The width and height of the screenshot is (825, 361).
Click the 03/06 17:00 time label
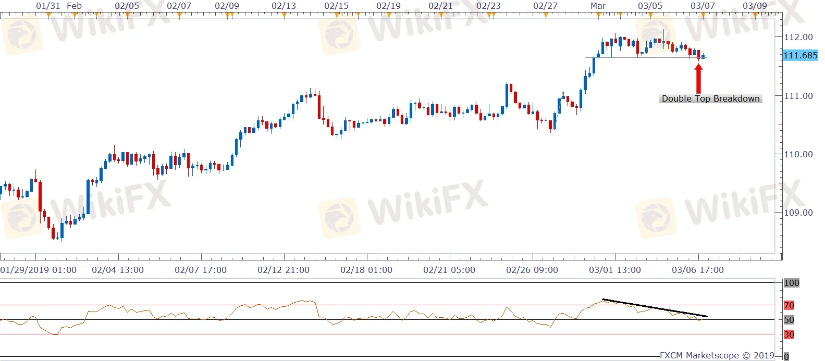point(698,270)
